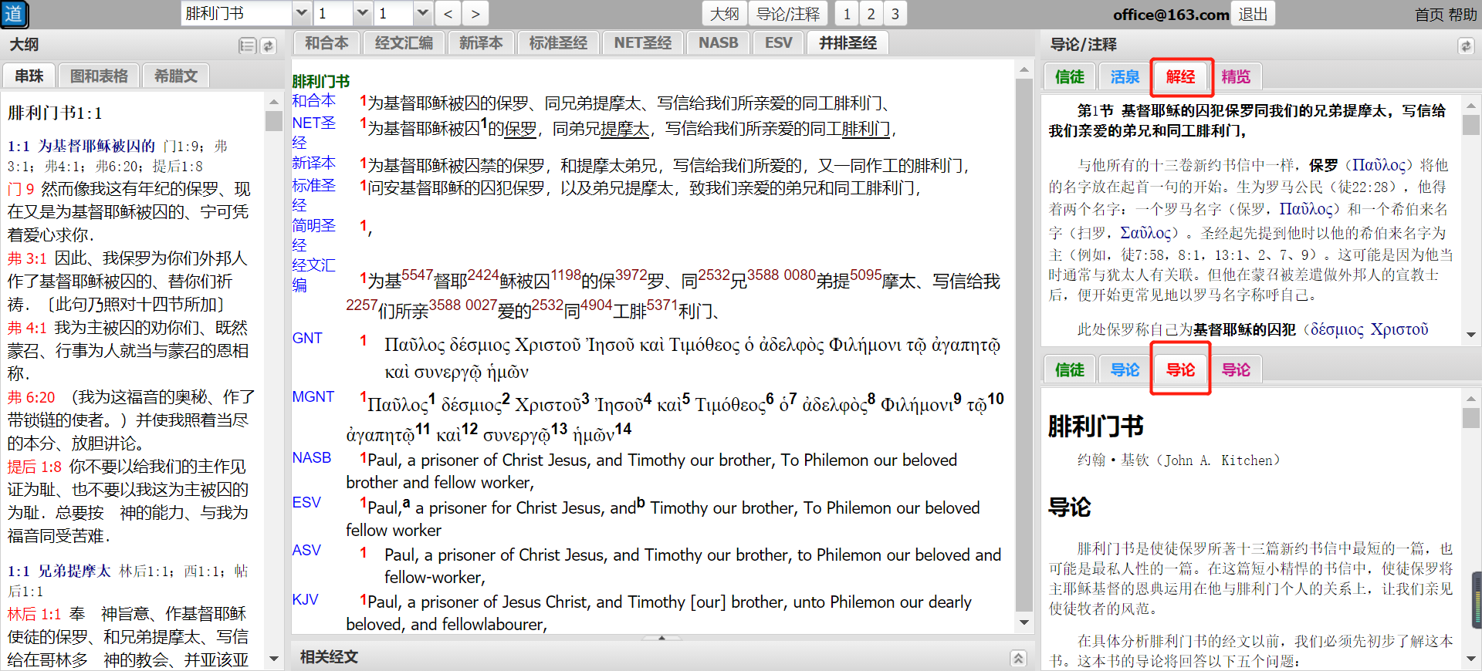Screen dimensions: 1482x671
Task: Click the swap icon in 大纲 header
Action: click(x=268, y=46)
